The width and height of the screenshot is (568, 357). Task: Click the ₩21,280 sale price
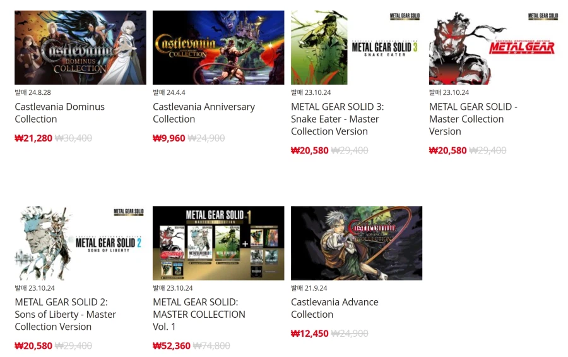click(33, 138)
